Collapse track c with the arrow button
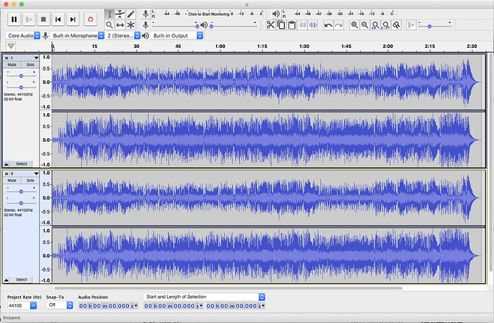The image size is (494, 323). pos(6,164)
